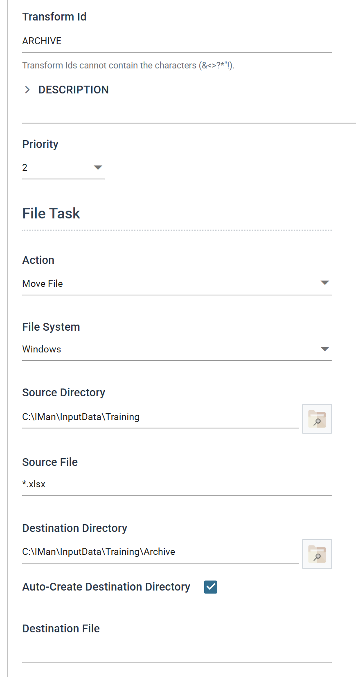Click the Source File field with *.xlsx

[x=177, y=484]
